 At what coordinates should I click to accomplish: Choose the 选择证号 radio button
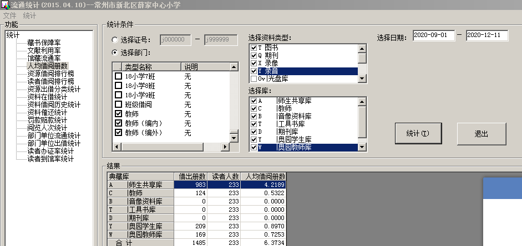coord(115,40)
